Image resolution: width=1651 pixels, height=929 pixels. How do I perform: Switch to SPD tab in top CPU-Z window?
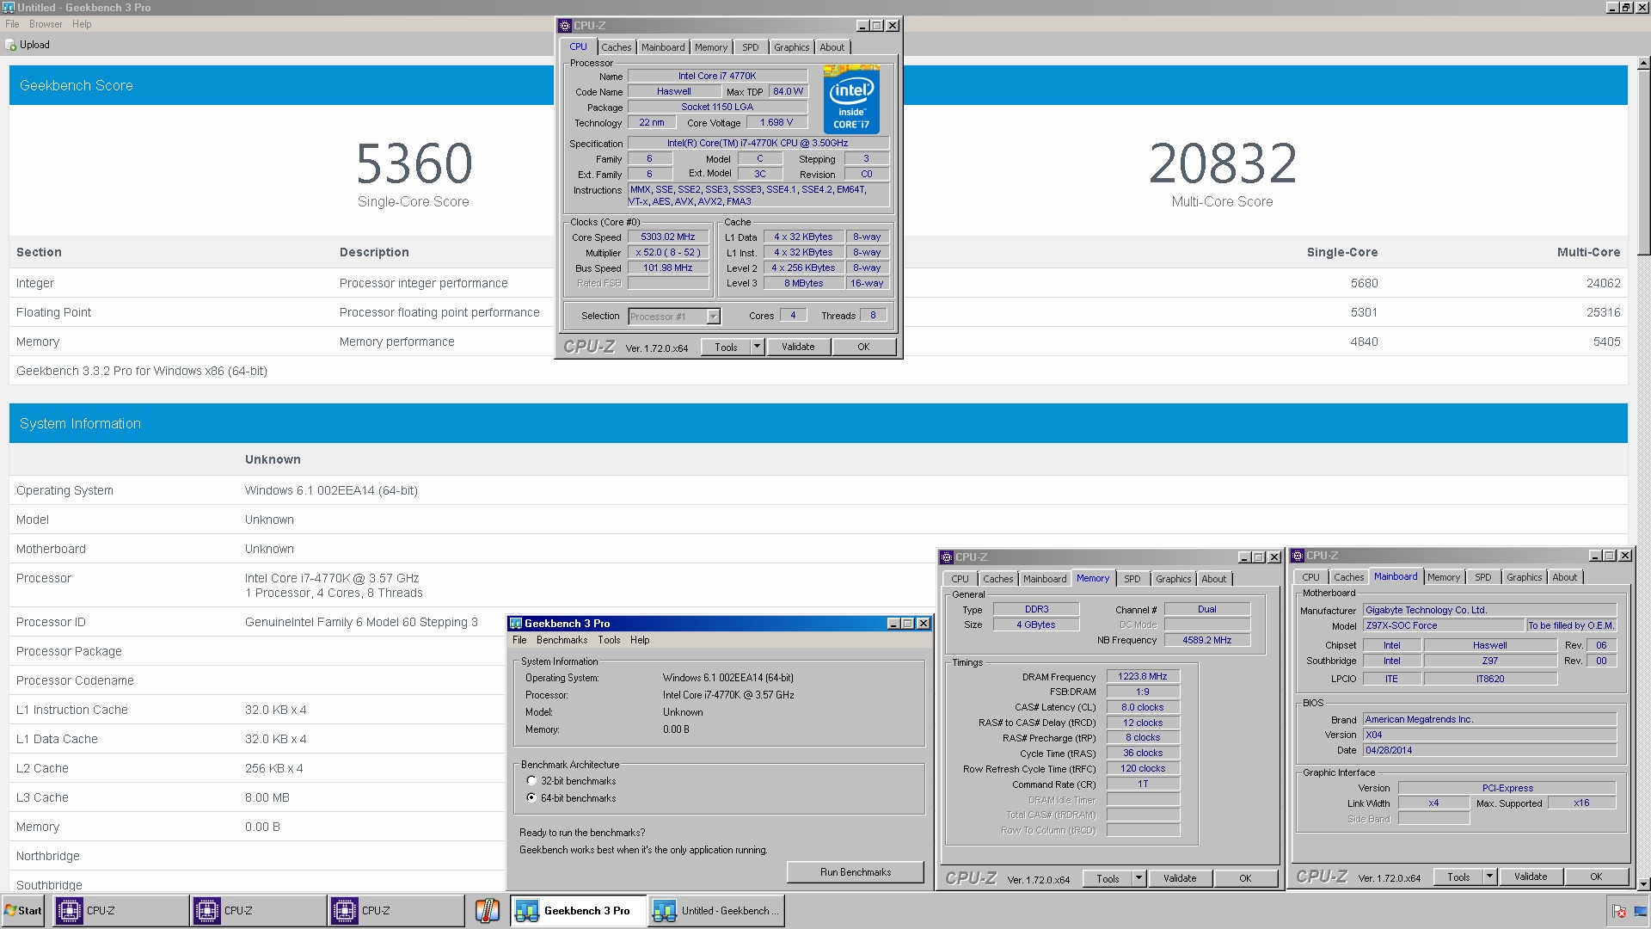click(x=751, y=47)
